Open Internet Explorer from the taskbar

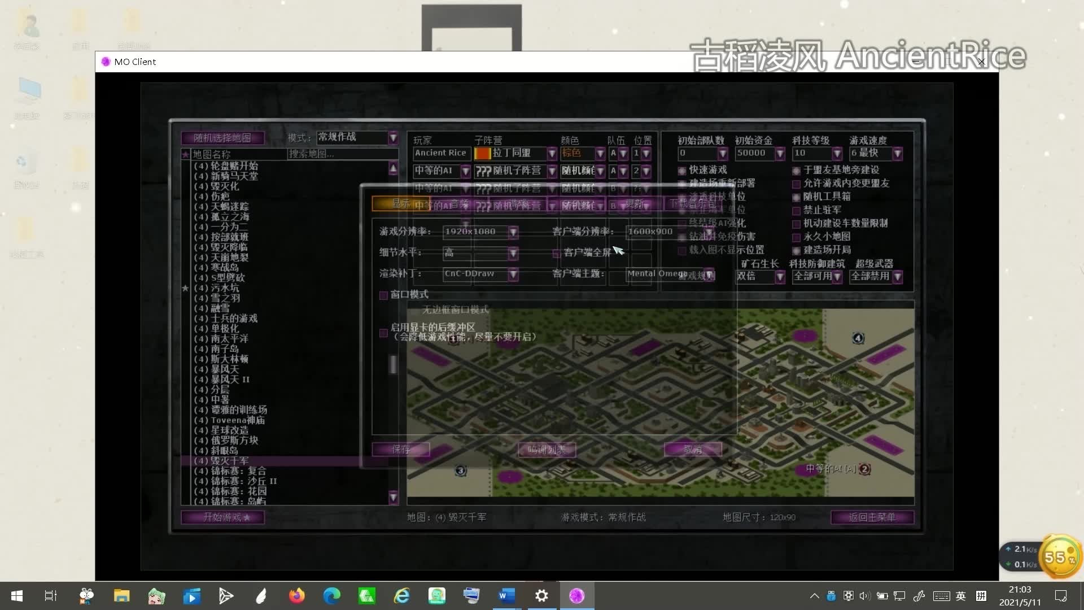[x=401, y=596]
